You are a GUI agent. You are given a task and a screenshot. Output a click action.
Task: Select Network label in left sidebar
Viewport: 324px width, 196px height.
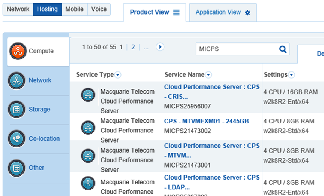(40, 80)
